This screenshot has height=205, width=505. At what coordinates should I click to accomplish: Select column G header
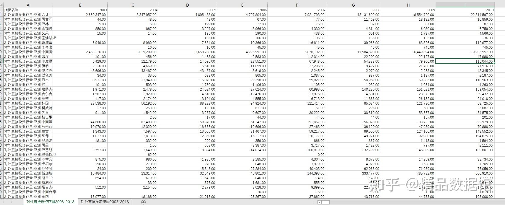click(354, 5)
